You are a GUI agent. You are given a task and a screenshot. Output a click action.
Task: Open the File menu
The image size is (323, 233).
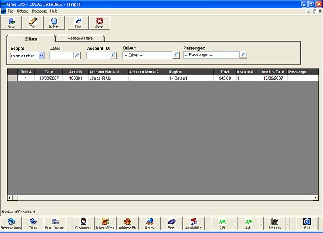[x=11, y=11]
